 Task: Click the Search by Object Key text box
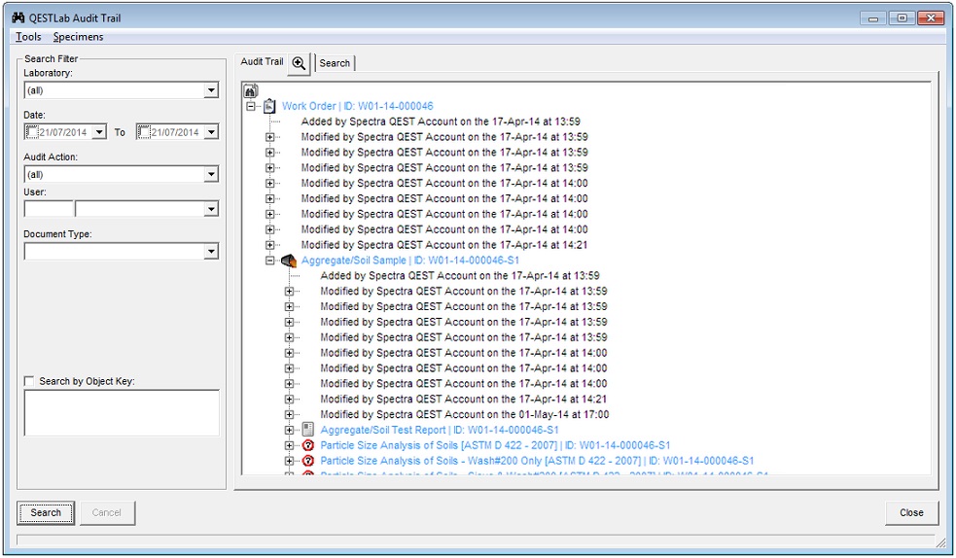pyautogui.click(x=122, y=412)
